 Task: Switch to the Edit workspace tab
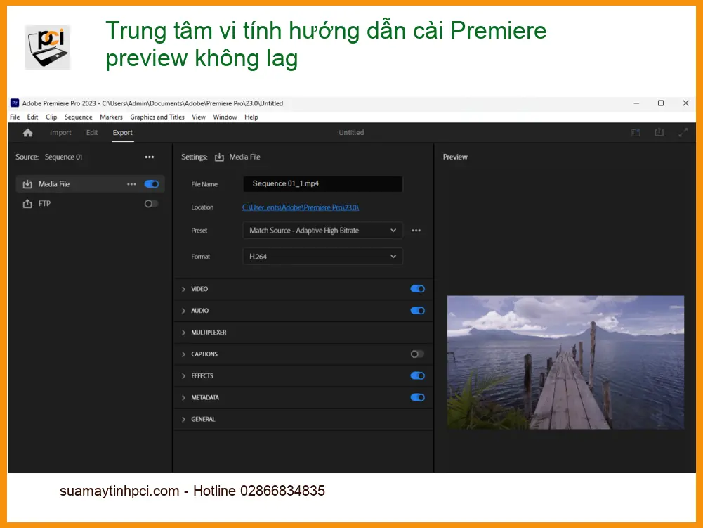point(92,132)
